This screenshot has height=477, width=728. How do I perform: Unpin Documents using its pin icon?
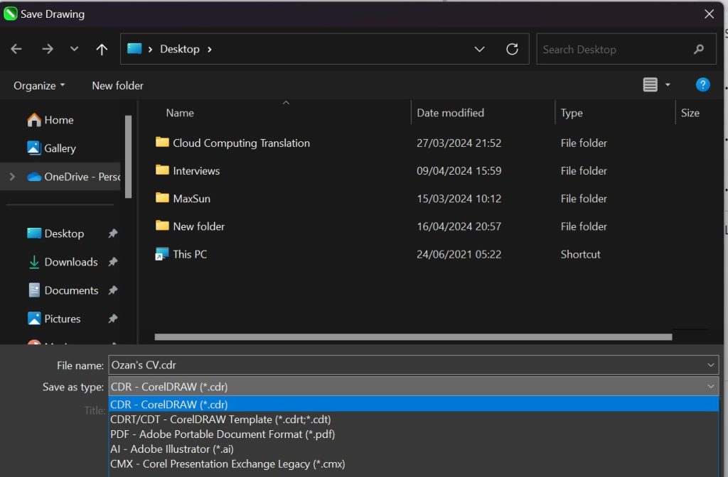(x=113, y=290)
